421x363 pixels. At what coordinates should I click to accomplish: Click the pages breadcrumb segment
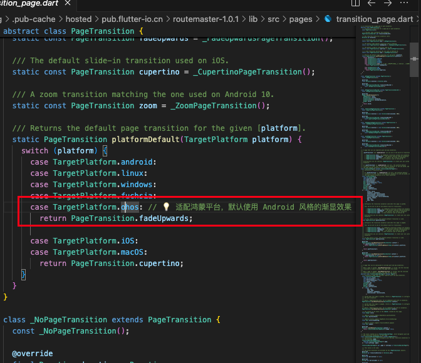[301, 19]
